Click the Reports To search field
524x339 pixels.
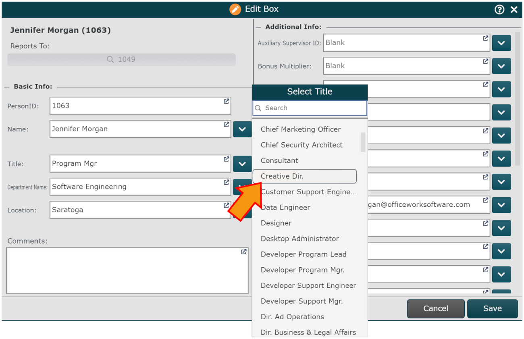pos(121,60)
